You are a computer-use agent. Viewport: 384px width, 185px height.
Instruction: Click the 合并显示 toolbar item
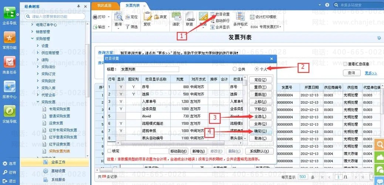point(220,27)
